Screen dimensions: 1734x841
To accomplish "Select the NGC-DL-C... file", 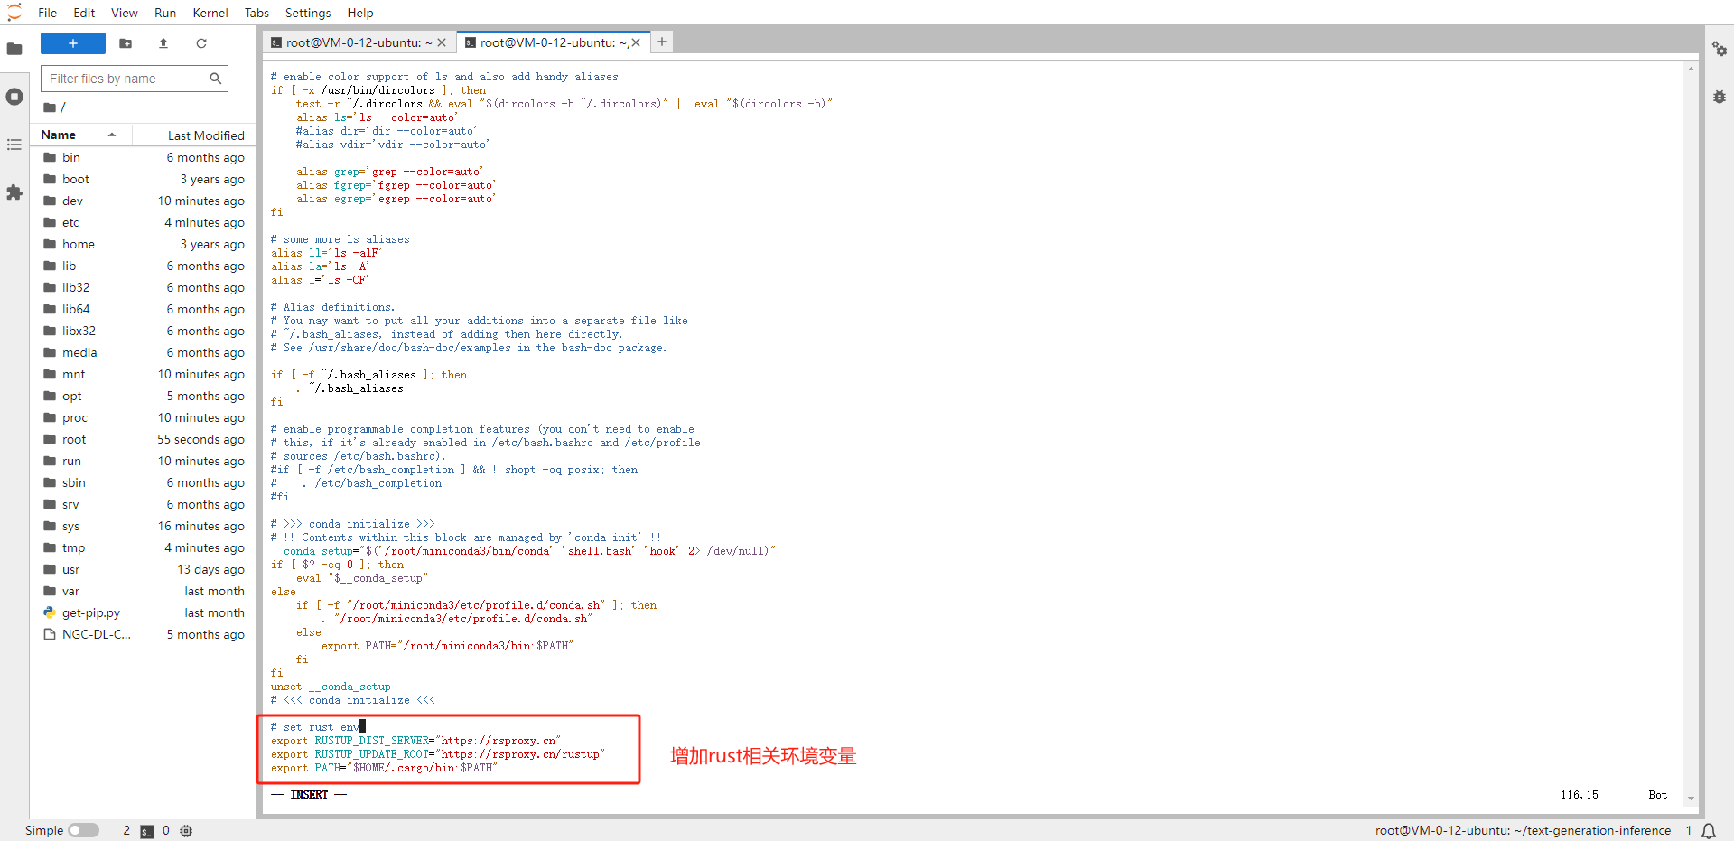I will [144, 634].
